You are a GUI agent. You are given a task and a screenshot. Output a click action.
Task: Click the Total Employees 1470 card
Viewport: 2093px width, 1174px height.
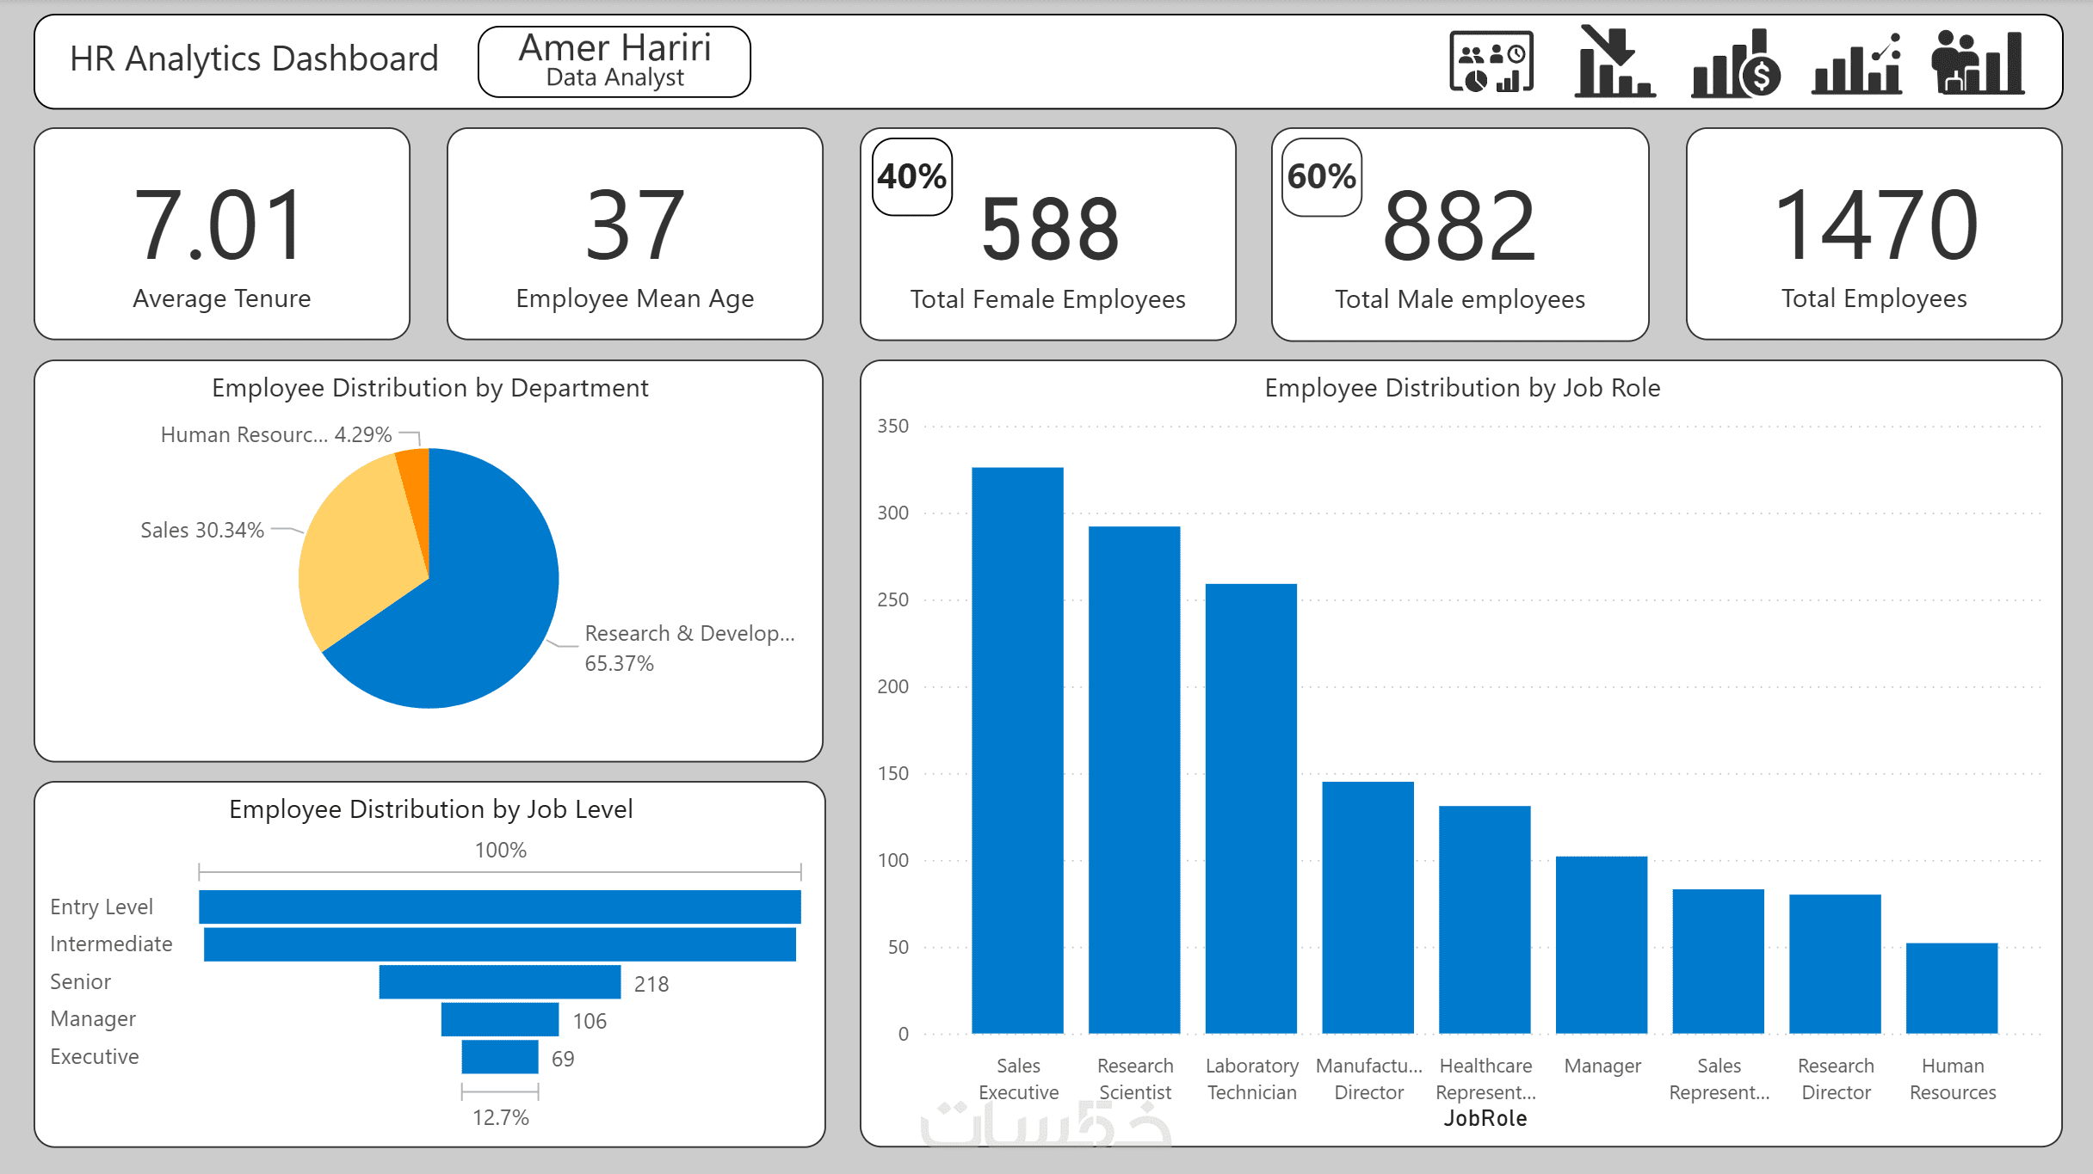pyautogui.click(x=1874, y=234)
